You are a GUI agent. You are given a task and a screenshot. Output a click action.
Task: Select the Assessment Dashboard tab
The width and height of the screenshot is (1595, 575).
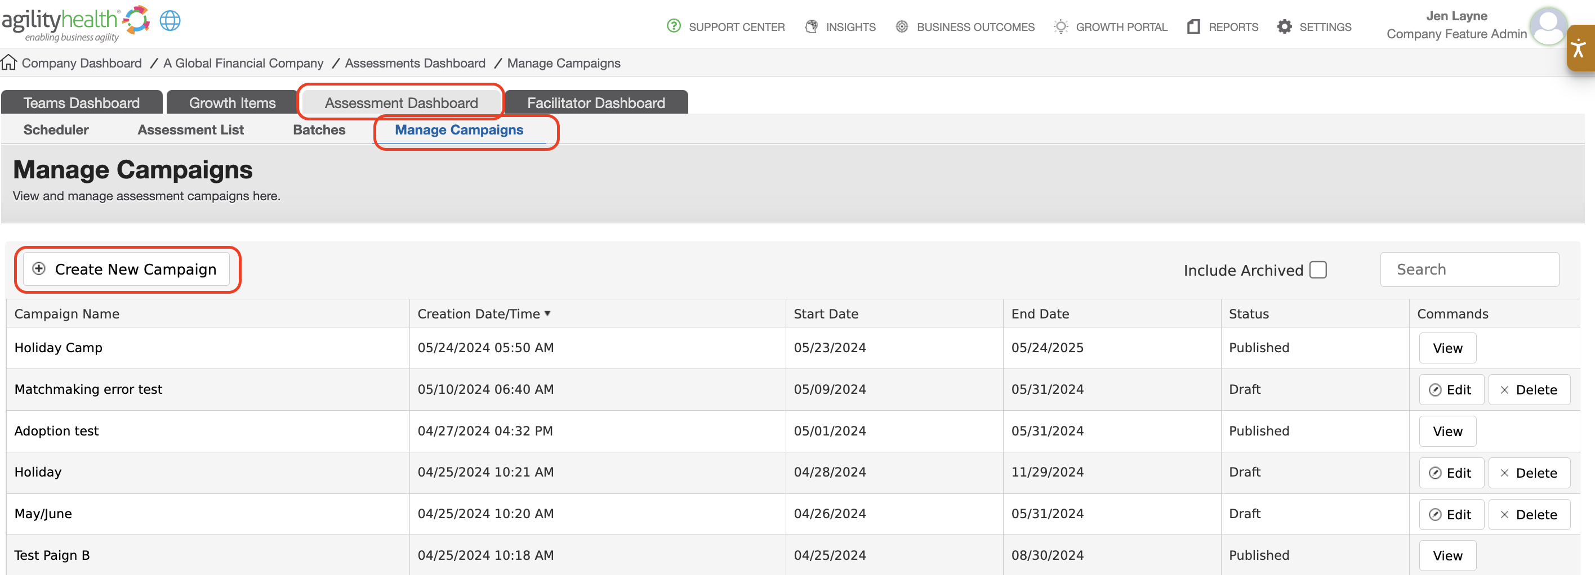click(401, 102)
